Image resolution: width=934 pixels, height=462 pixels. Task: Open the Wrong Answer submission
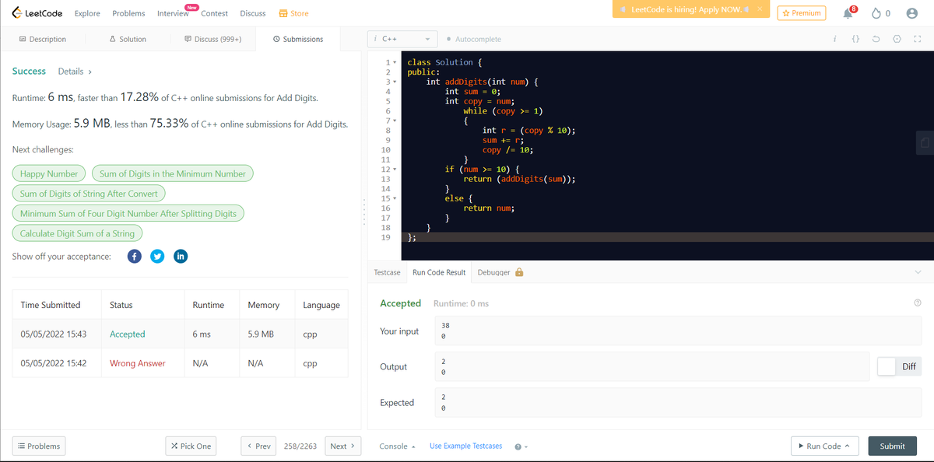point(138,363)
